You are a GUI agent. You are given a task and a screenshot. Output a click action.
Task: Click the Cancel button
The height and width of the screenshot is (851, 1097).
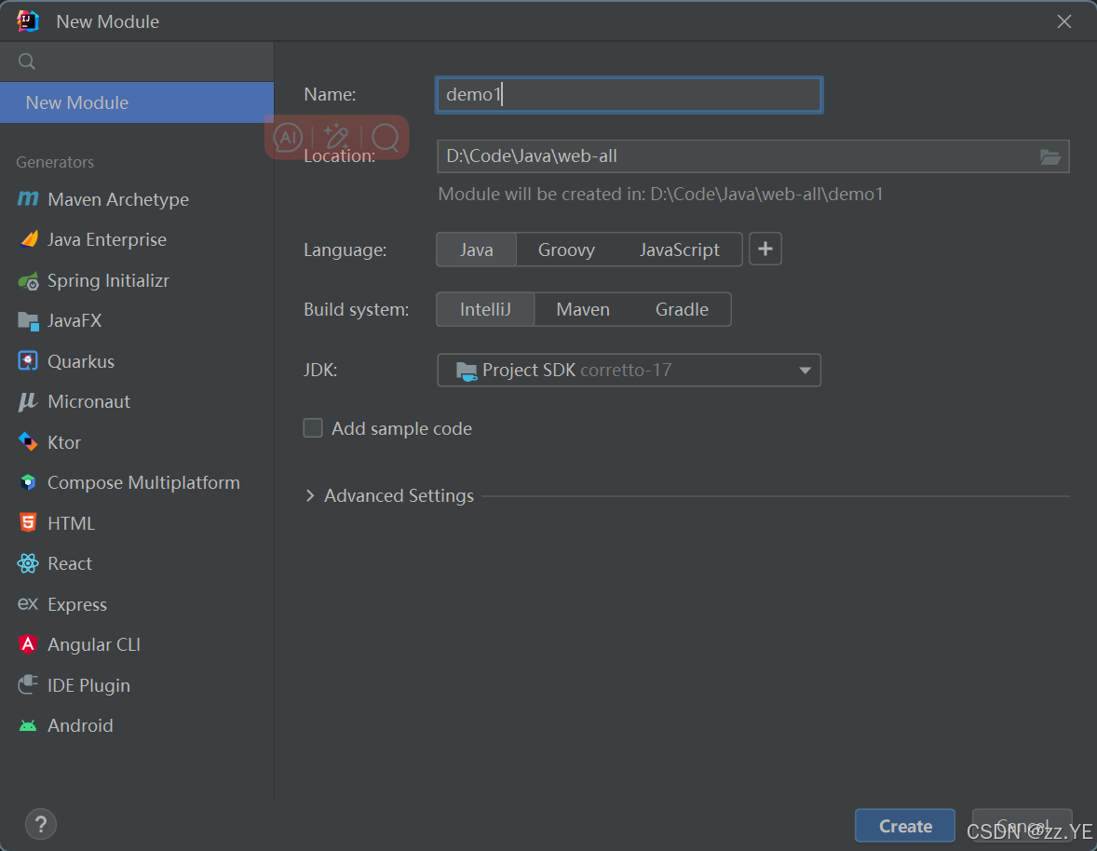tap(1023, 826)
